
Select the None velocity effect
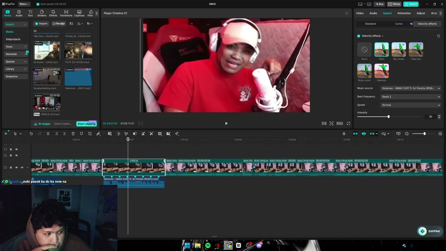(x=364, y=50)
